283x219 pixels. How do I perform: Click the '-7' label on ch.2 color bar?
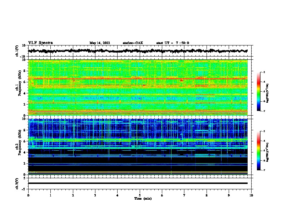[x=263, y=170]
